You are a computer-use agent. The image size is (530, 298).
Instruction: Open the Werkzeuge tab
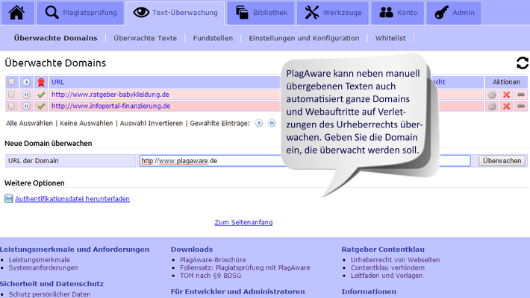pyautogui.click(x=333, y=13)
